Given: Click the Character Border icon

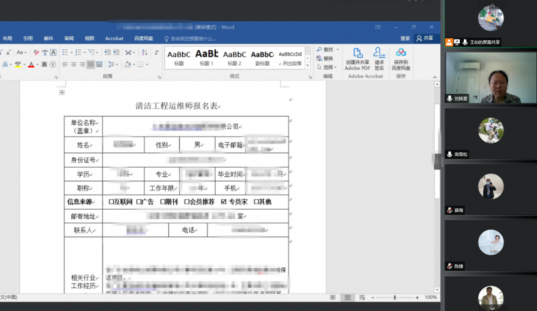Looking at the screenshot, I should pos(53,52).
